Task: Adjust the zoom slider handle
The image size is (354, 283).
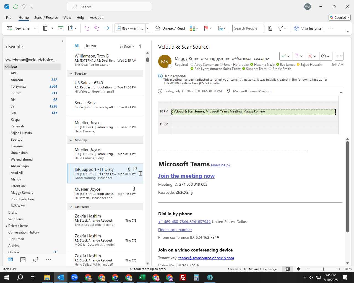Action: [323, 269]
